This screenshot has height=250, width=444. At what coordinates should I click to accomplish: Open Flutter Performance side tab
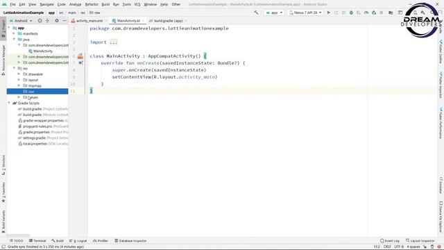(x=441, y=123)
